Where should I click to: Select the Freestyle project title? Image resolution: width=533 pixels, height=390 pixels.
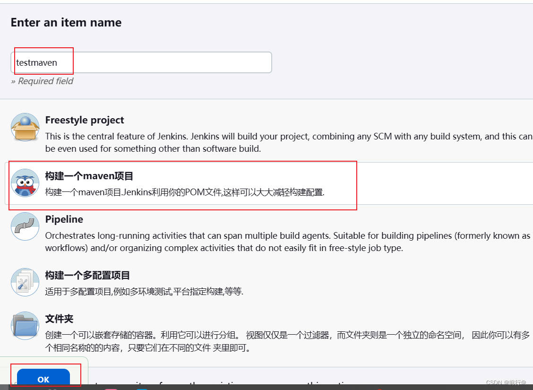tap(85, 120)
